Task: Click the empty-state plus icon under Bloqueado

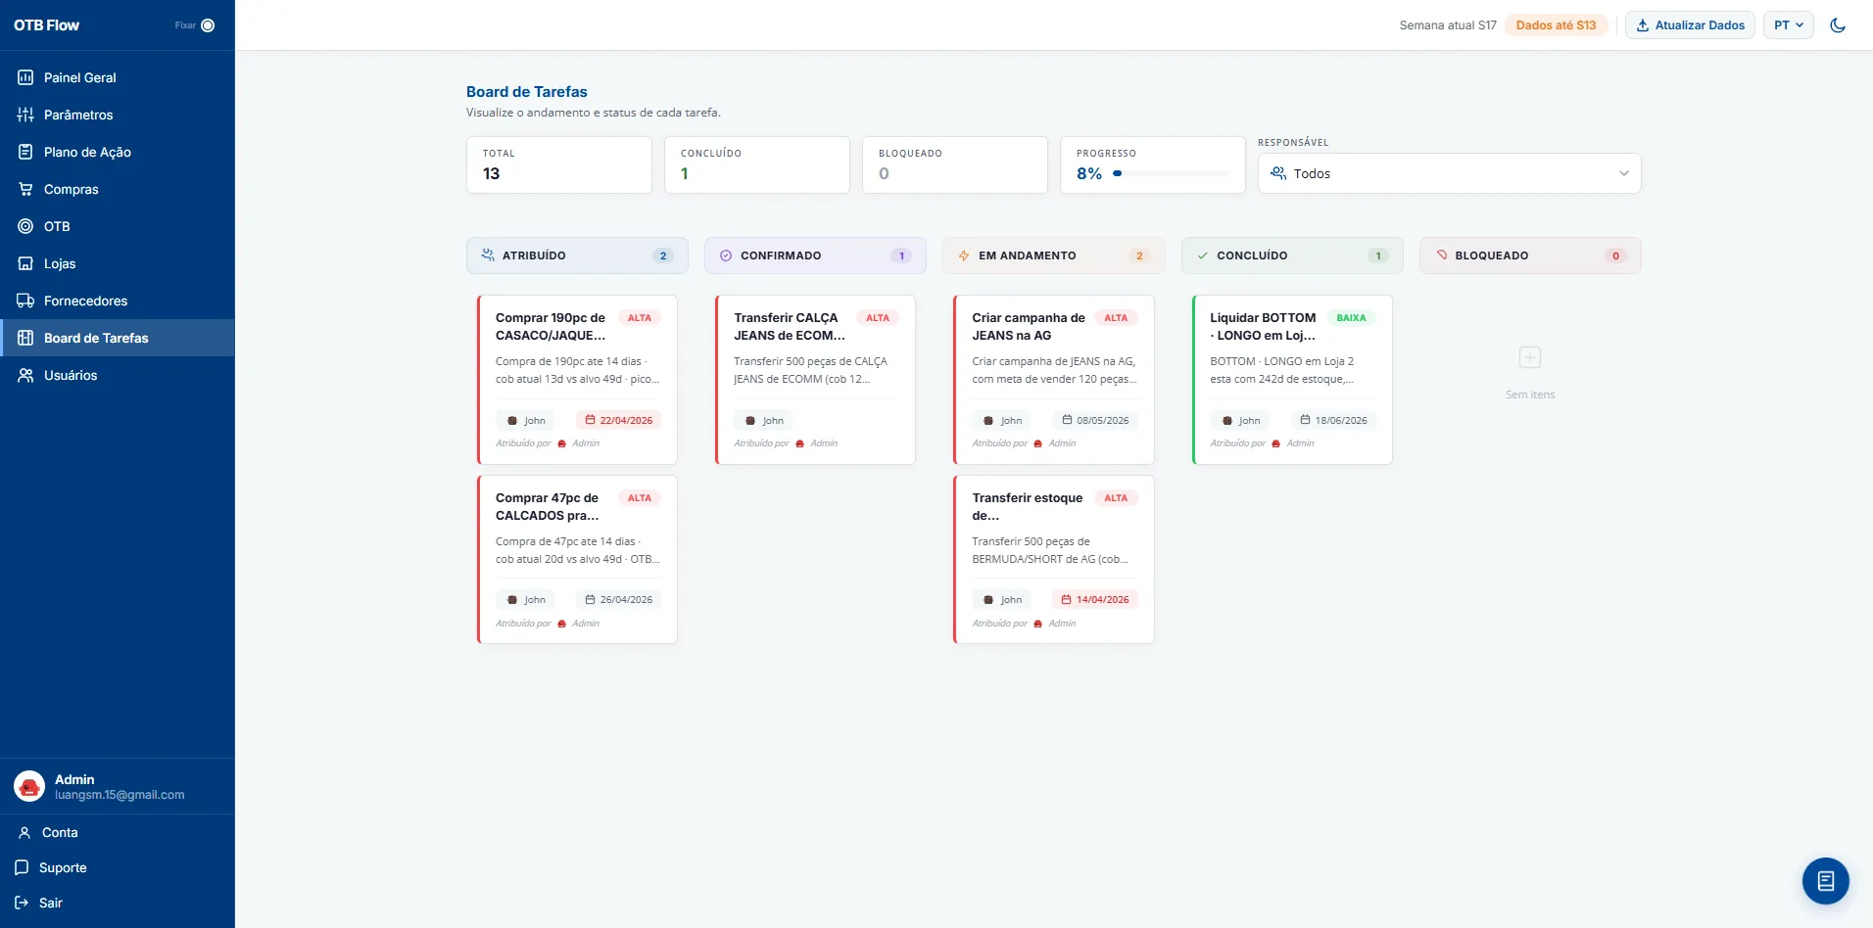Action: tap(1530, 357)
